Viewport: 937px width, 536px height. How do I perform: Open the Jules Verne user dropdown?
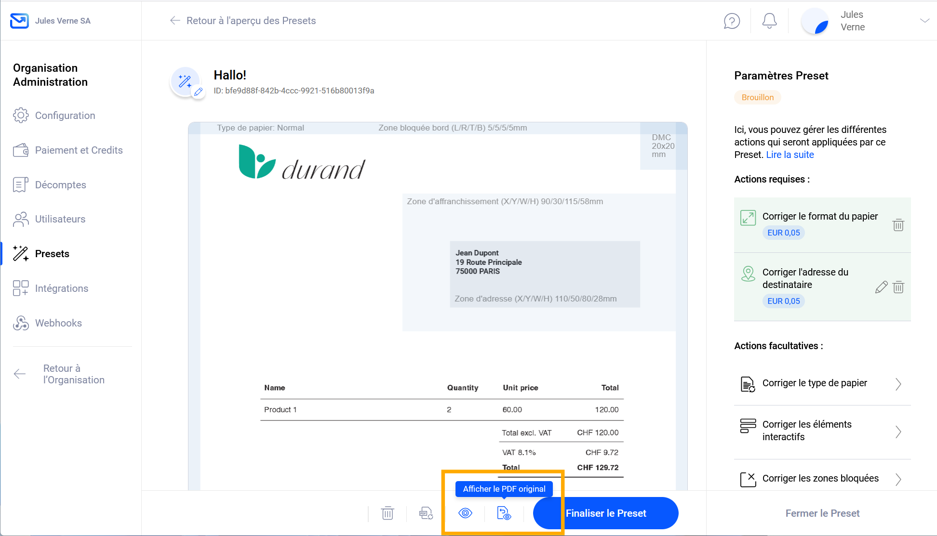[x=924, y=21]
